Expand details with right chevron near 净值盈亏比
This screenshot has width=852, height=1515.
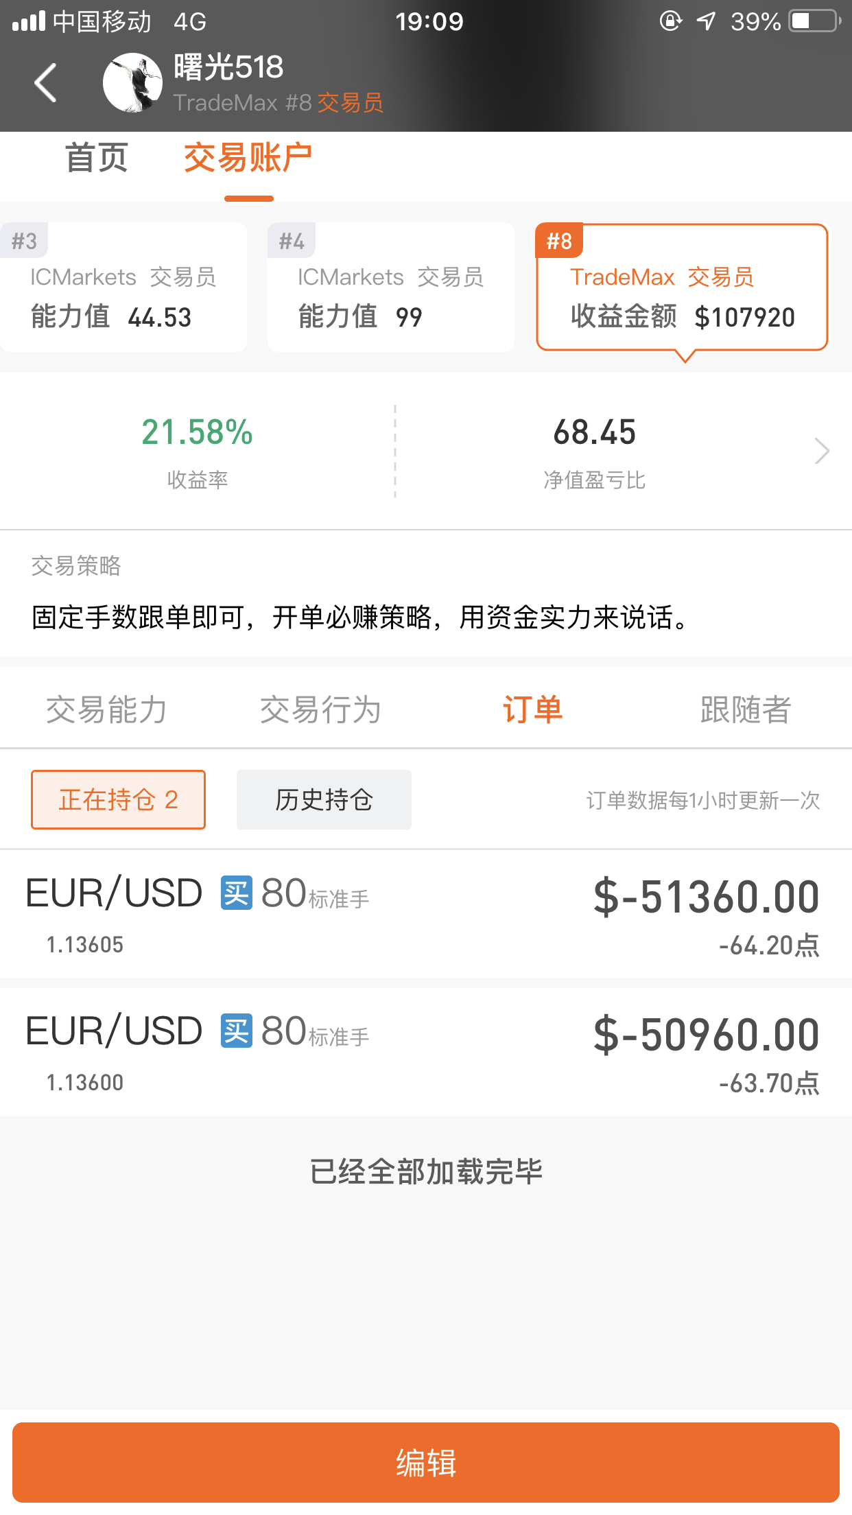(x=822, y=451)
